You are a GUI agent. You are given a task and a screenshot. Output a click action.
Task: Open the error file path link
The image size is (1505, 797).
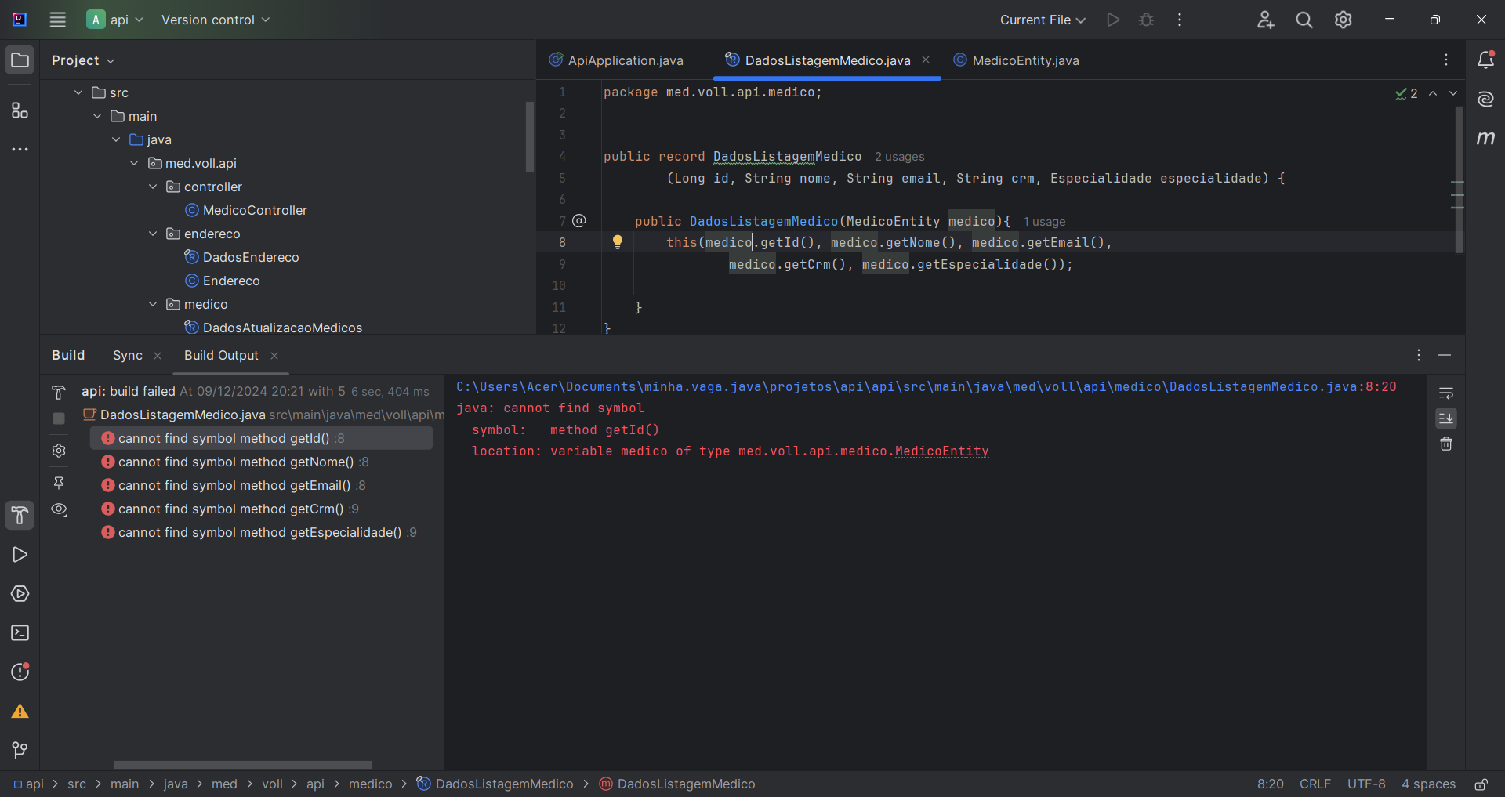point(906,386)
